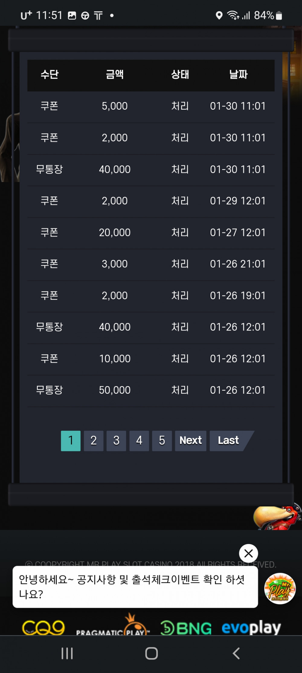Screen dimensions: 302x673
Task: Tap the Android home button
Action: [152, 653]
